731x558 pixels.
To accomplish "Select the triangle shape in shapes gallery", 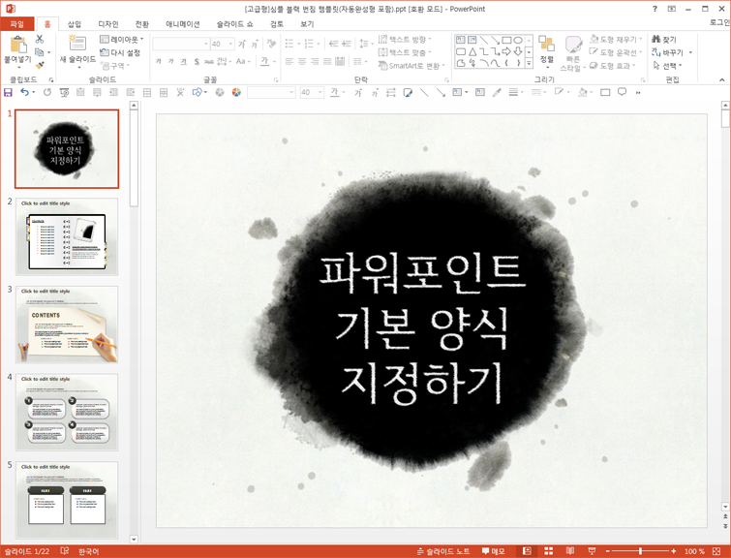I will tap(472, 51).
